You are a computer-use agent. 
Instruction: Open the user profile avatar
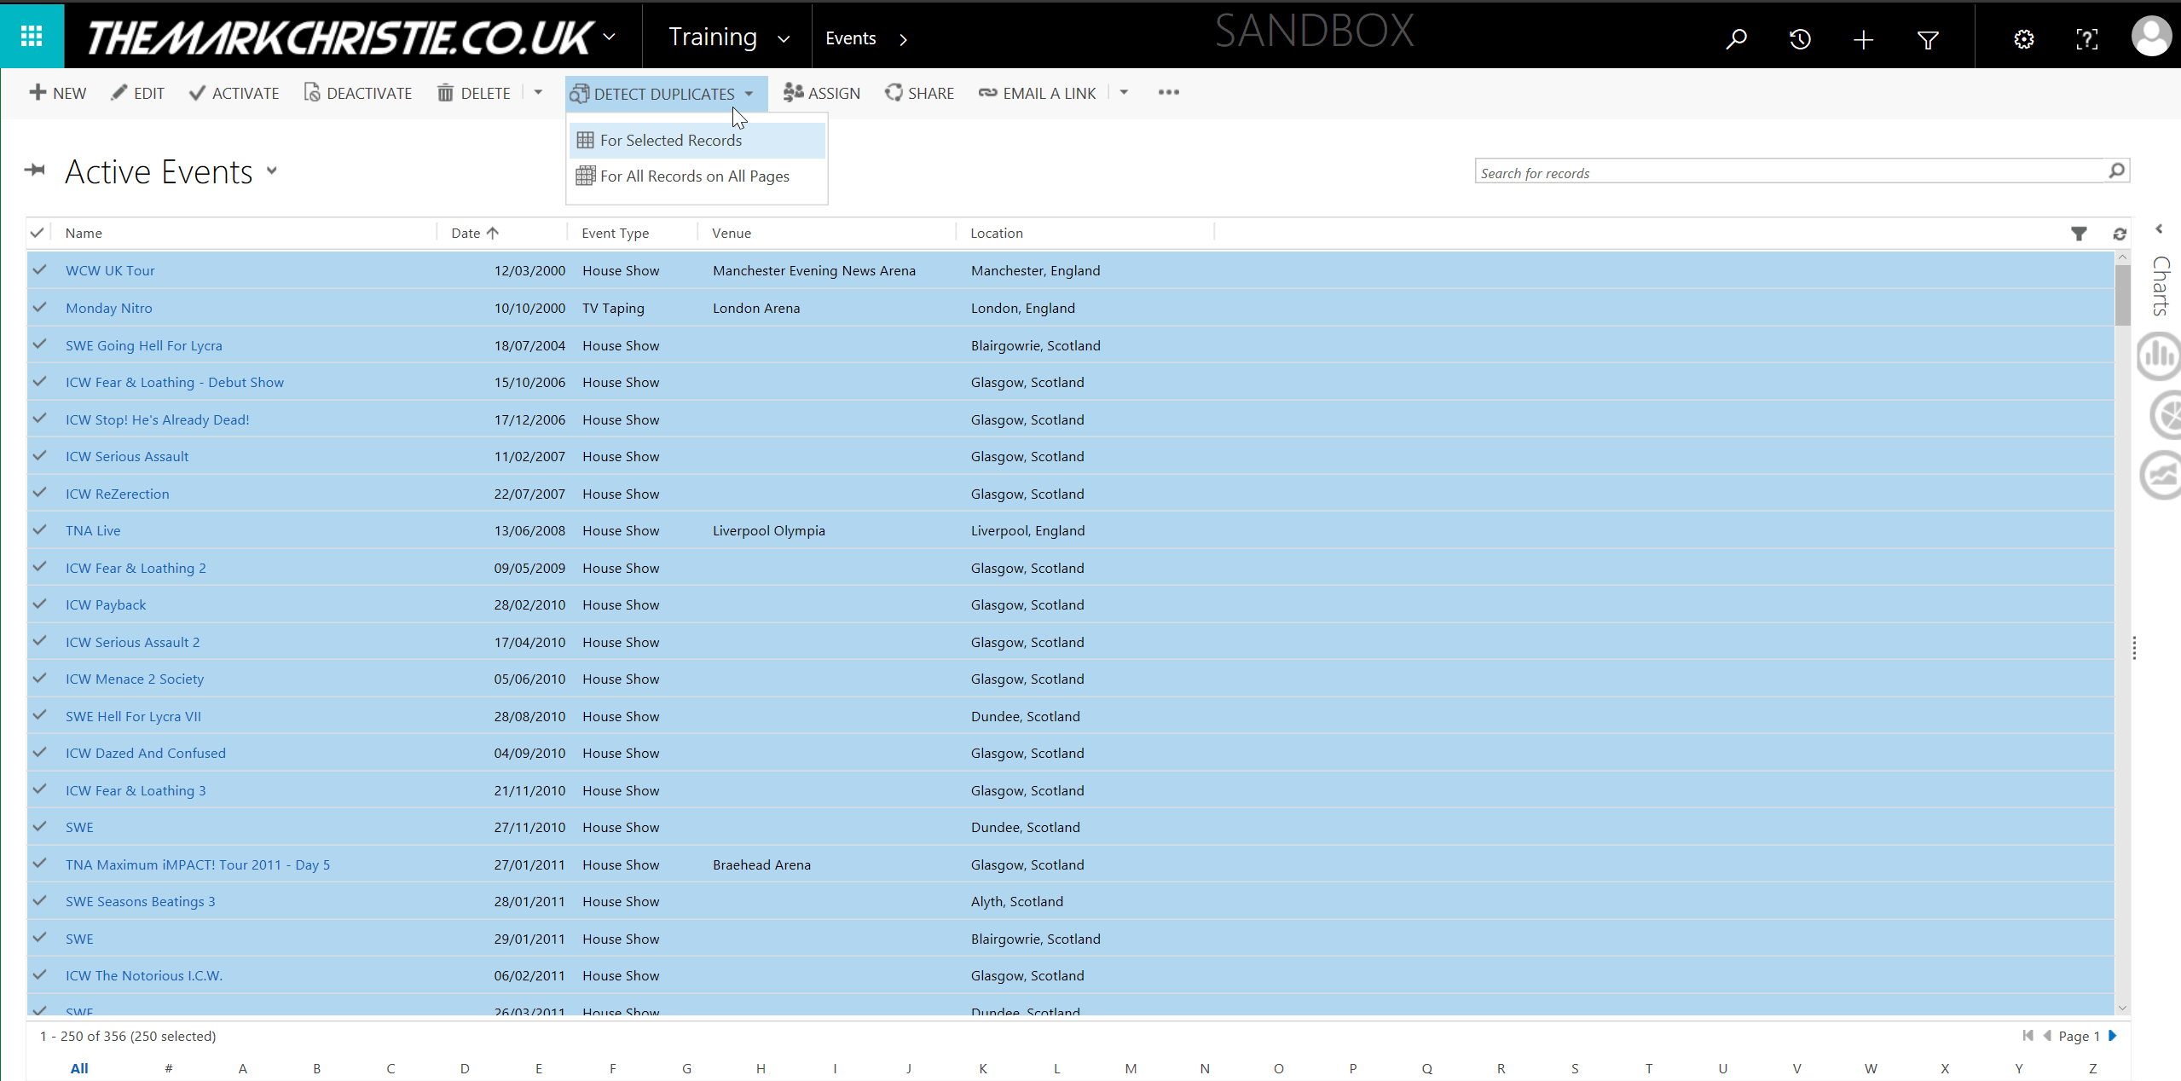[x=2152, y=37]
